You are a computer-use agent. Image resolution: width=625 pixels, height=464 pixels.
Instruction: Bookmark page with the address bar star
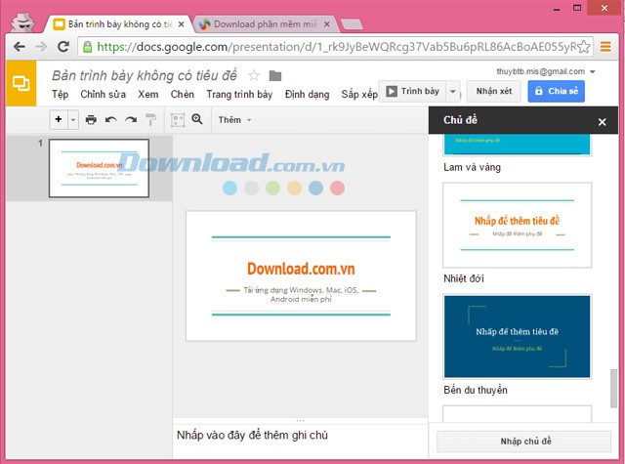click(583, 47)
